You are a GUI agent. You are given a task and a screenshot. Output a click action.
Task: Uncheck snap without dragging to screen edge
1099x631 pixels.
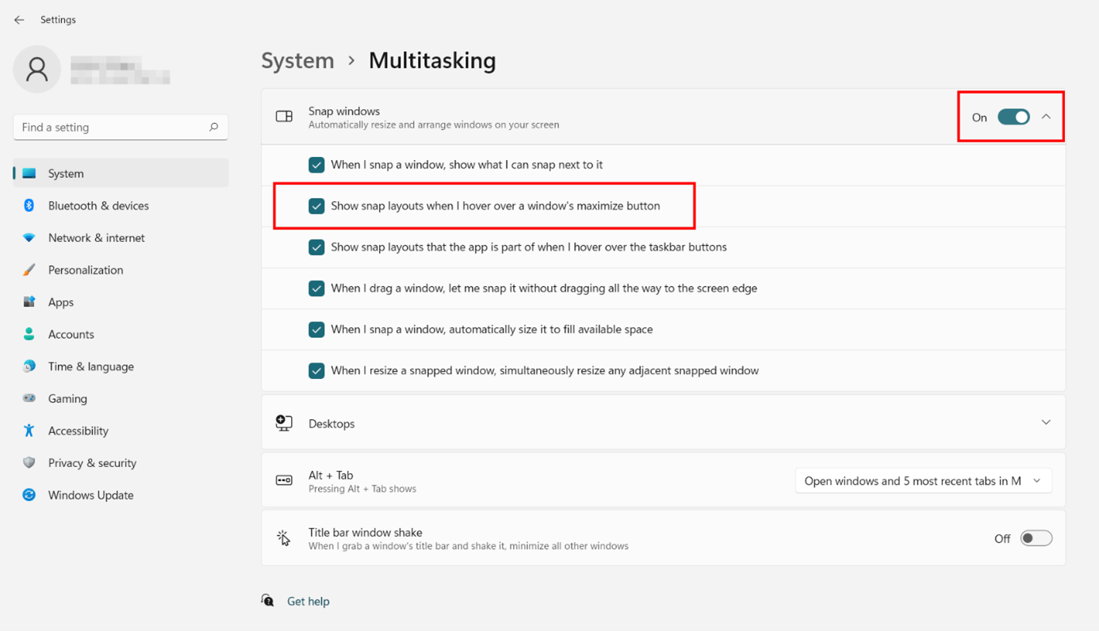click(316, 289)
